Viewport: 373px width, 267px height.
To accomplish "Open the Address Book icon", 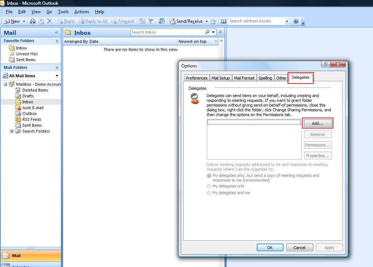I will coord(224,21).
